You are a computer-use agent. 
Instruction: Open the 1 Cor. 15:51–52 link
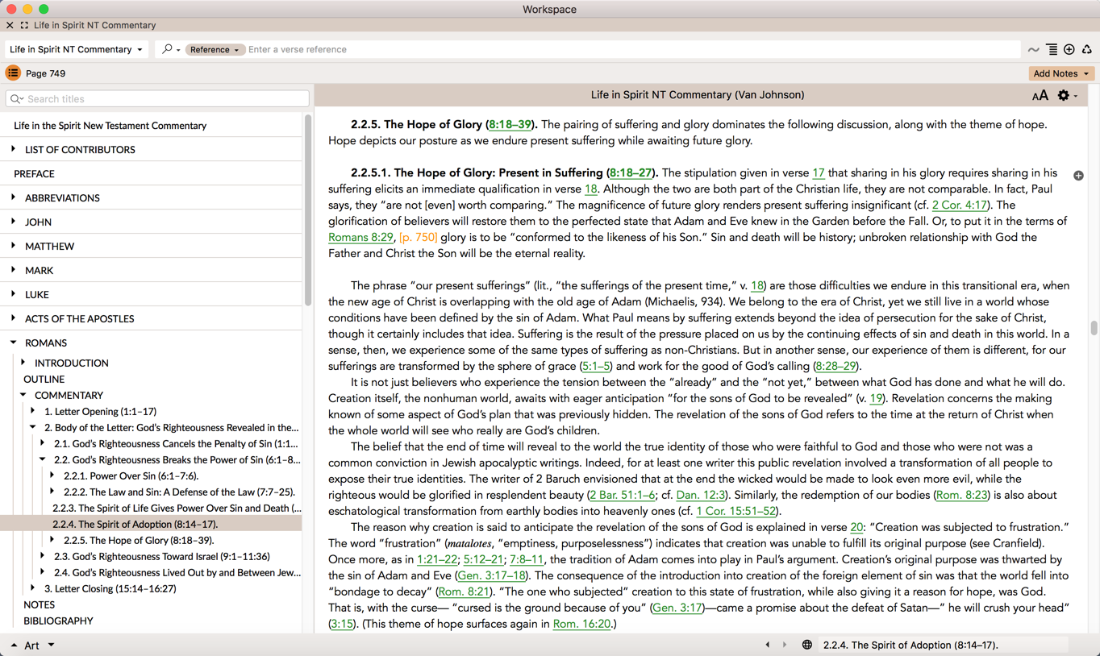(x=736, y=512)
